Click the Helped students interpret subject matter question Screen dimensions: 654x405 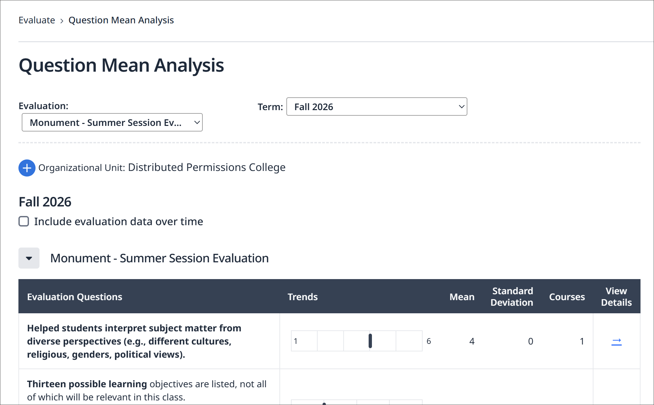(x=134, y=341)
